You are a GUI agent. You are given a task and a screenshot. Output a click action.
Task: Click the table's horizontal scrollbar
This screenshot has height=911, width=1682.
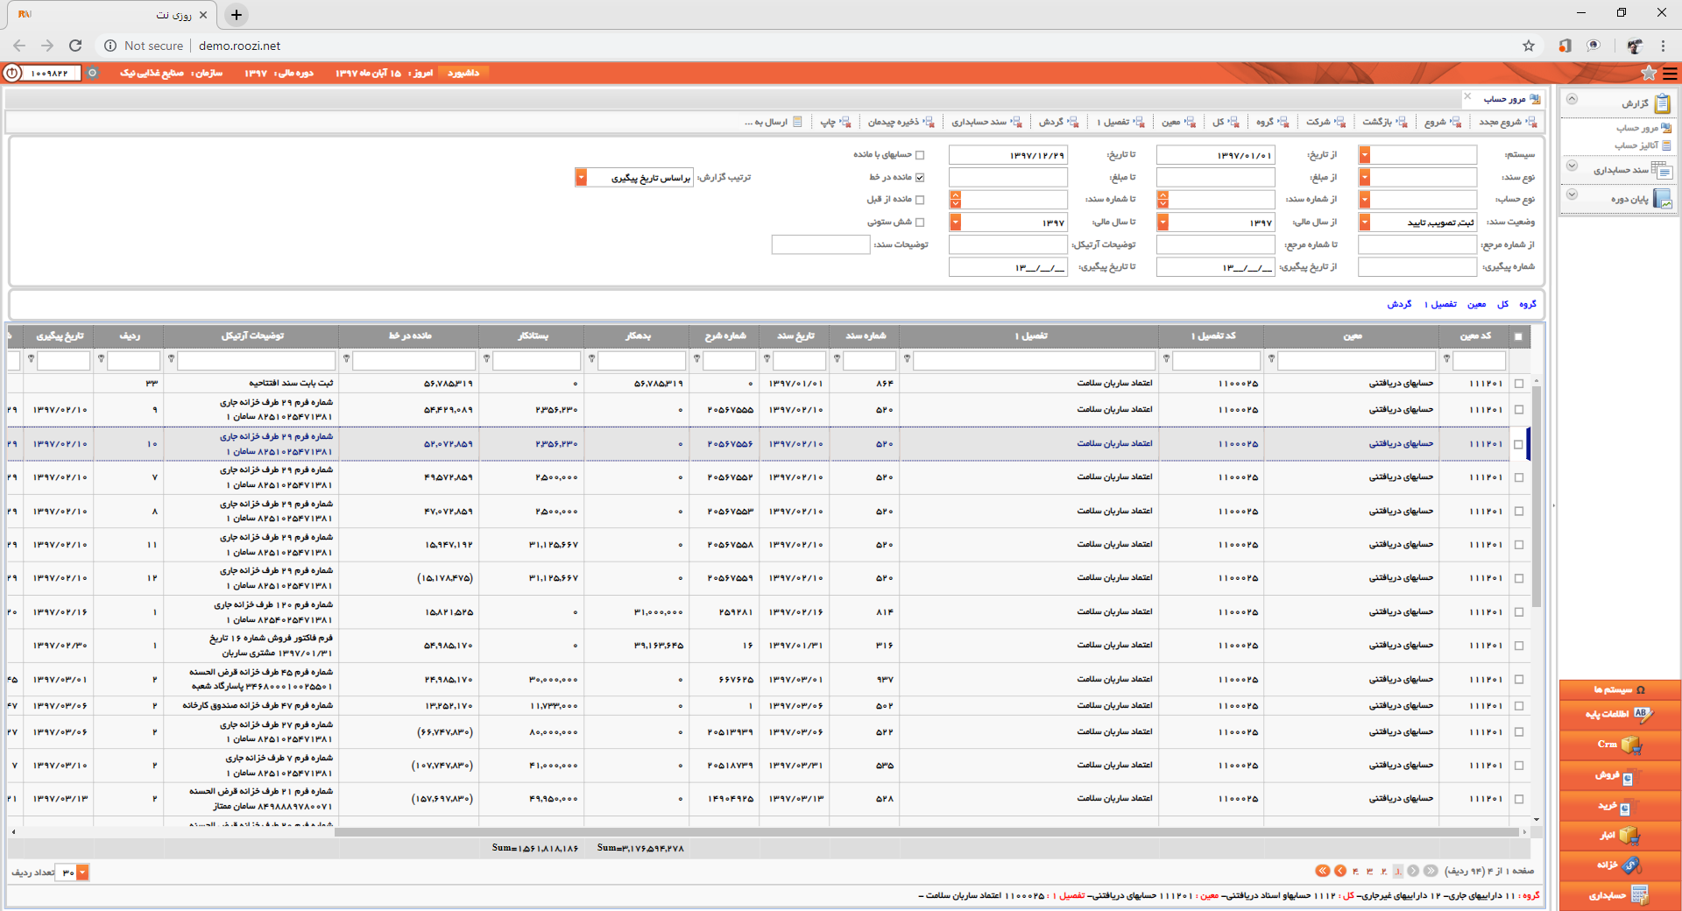coord(926,831)
